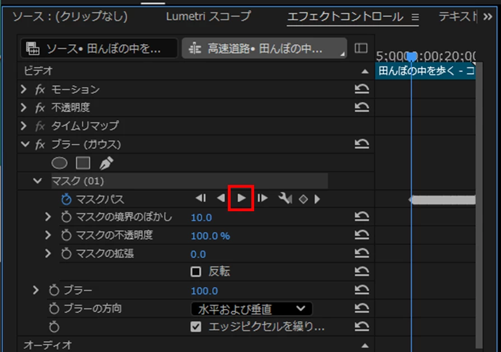Open エフェクトコントロール panel menu

coord(415,17)
